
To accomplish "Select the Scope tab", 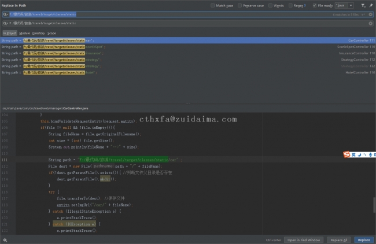I will (x=51, y=34).
